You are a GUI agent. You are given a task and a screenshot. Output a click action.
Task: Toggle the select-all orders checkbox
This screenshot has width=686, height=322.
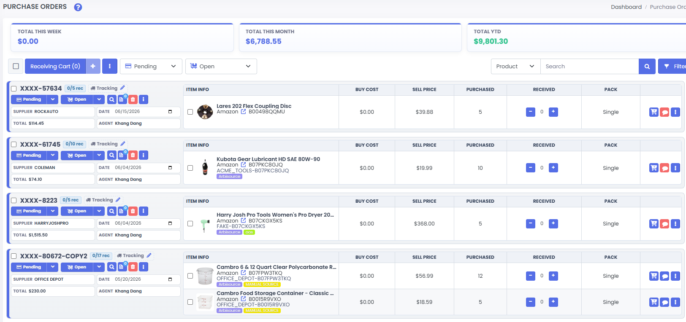point(16,66)
